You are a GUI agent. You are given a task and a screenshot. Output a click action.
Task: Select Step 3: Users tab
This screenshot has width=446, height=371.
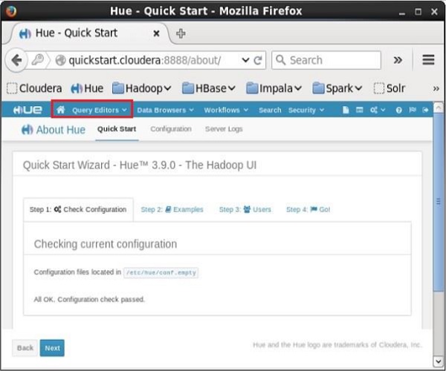(x=245, y=209)
